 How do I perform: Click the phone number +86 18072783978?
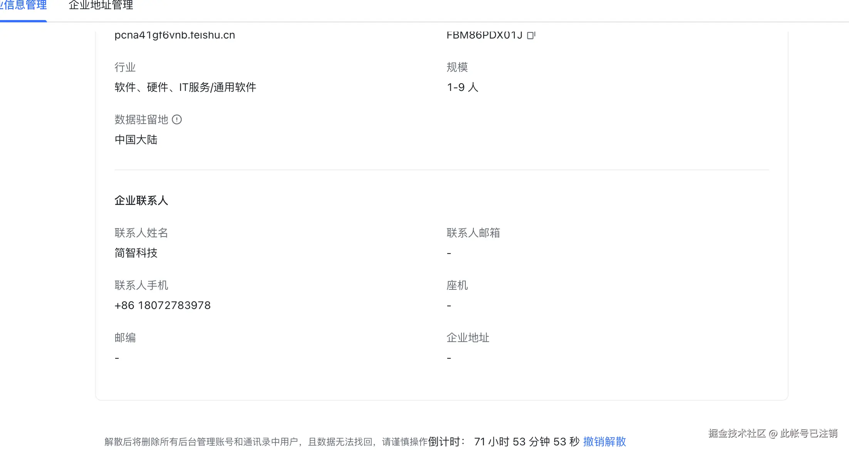tap(162, 305)
